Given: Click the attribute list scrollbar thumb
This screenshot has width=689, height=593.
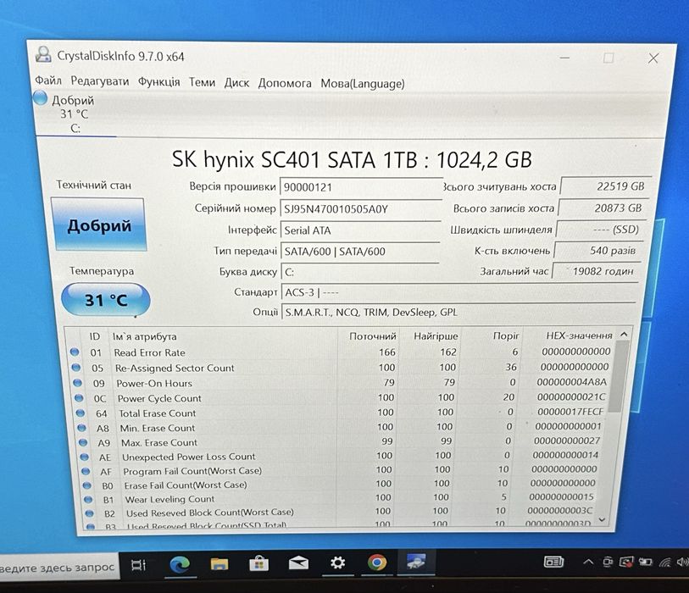Looking at the screenshot, I should (619, 377).
